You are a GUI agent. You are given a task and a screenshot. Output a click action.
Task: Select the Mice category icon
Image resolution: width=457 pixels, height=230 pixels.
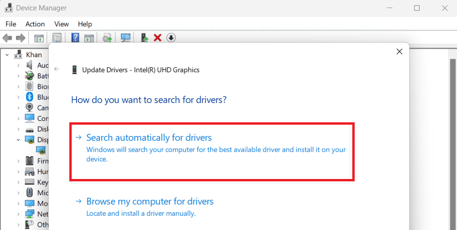29,193
